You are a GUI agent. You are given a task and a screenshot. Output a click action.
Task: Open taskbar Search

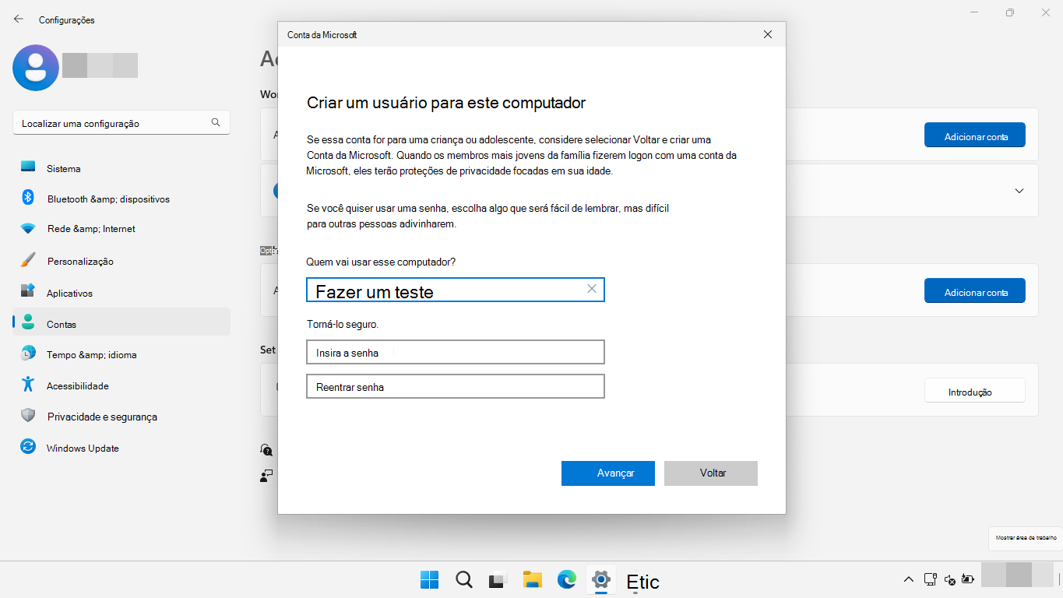463,580
